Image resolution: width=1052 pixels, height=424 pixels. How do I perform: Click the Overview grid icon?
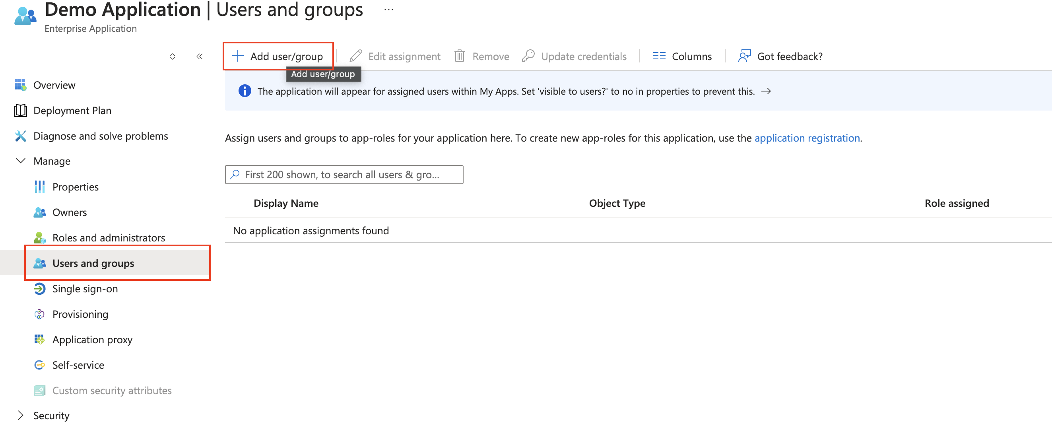20,85
